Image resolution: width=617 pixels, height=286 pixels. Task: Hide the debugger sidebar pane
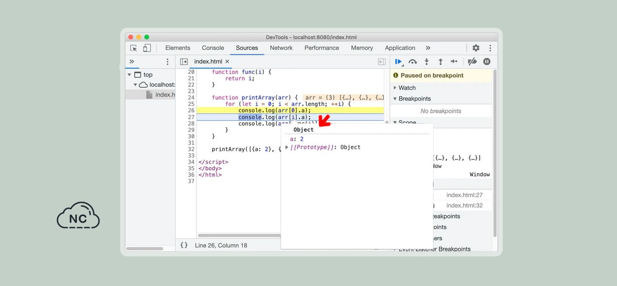[x=382, y=62]
